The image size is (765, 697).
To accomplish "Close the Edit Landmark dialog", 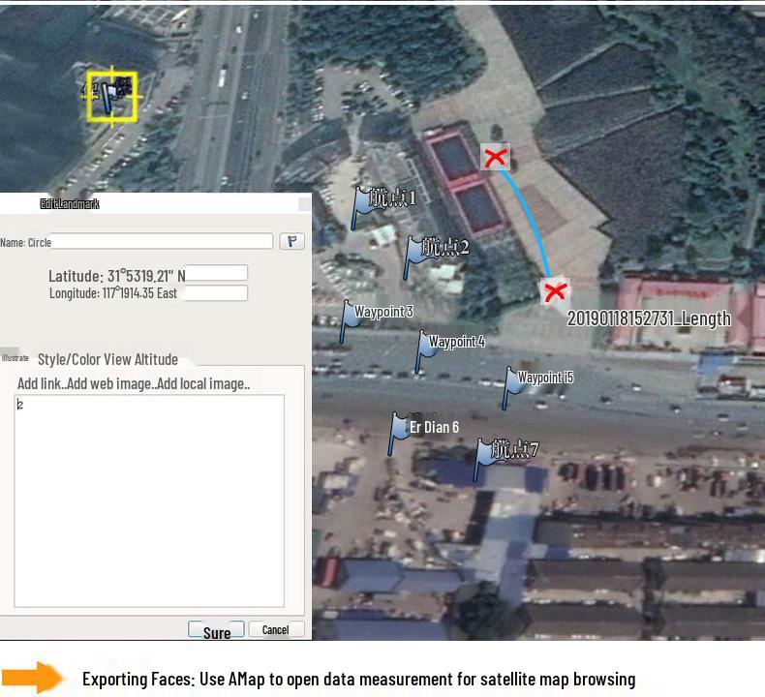I will (304, 204).
